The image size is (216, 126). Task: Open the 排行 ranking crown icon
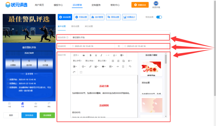coord(36,104)
